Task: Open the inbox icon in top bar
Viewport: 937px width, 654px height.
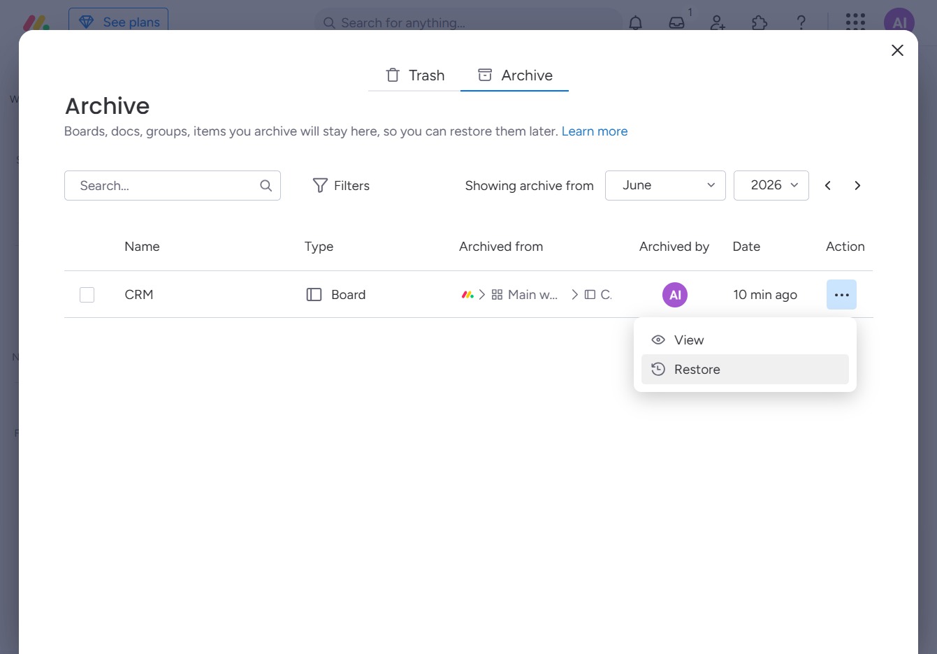Action: [x=677, y=22]
